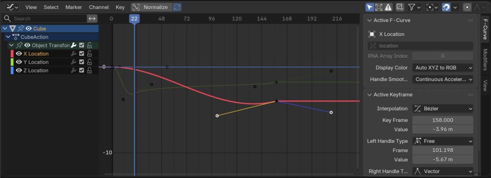Click the CubeAction action icon
The width and height of the screenshot is (491, 178).
pos(16,37)
